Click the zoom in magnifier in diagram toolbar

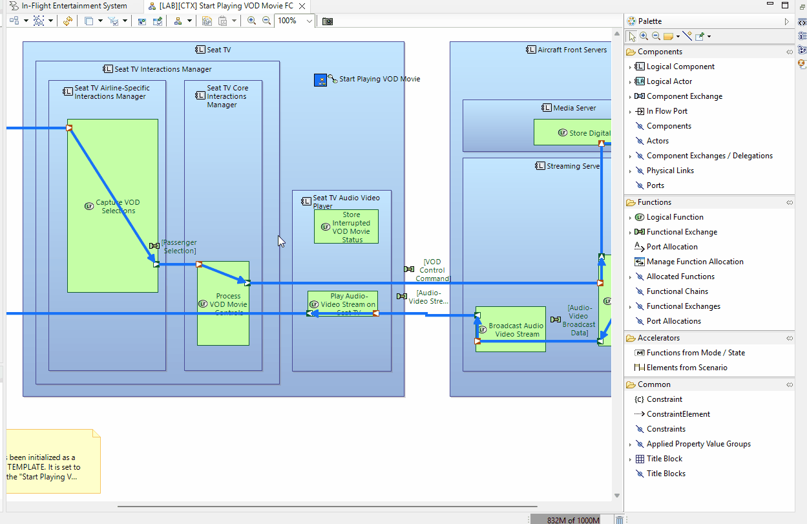tap(252, 21)
